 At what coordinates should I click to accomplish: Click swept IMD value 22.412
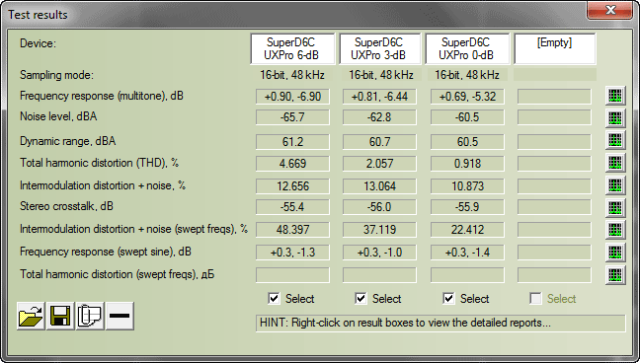(x=467, y=229)
